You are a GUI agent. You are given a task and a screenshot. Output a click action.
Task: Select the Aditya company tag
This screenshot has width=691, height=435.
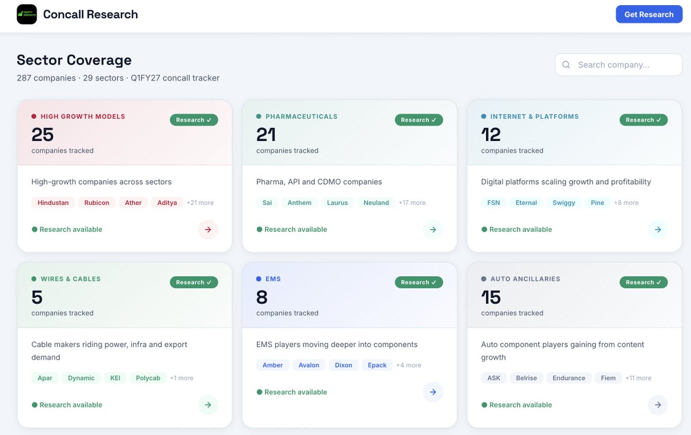168,203
